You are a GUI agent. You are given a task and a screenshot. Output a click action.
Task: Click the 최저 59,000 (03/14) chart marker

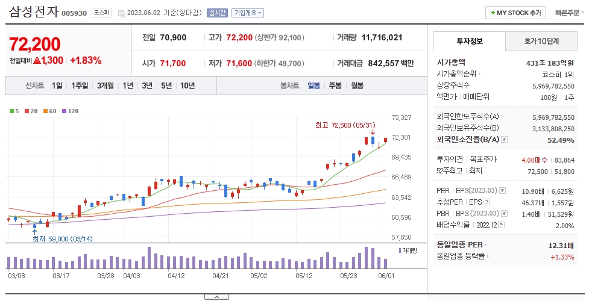tap(62, 239)
